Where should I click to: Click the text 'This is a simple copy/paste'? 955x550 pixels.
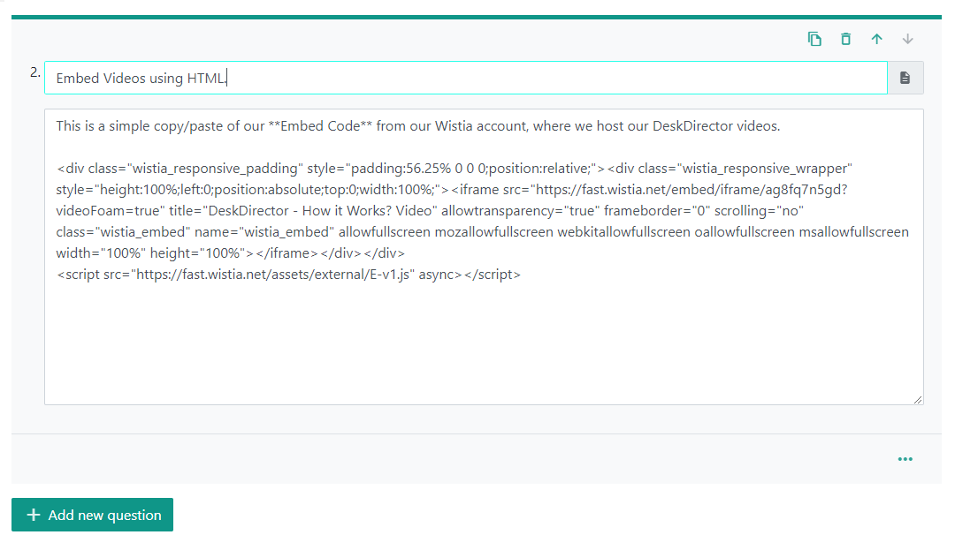pos(140,125)
